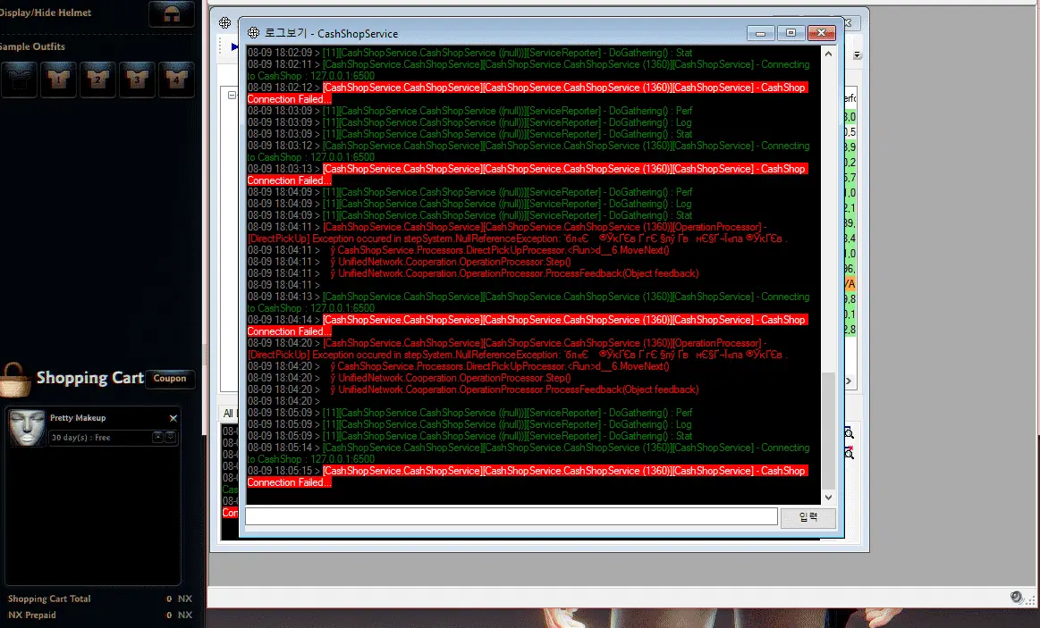Image resolution: width=1040 pixels, height=628 pixels.
Task: Select the empty sample outfit slot
Action: pyautogui.click(x=19, y=80)
